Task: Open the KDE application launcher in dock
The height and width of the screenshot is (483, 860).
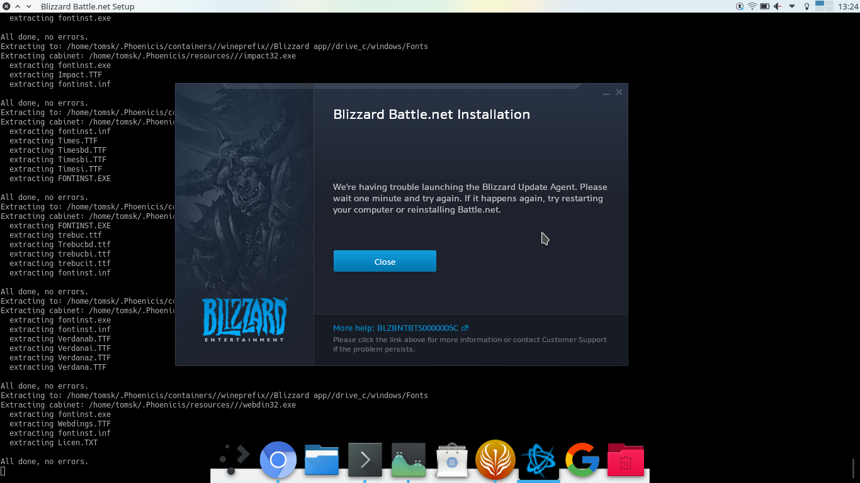Action: 234,460
